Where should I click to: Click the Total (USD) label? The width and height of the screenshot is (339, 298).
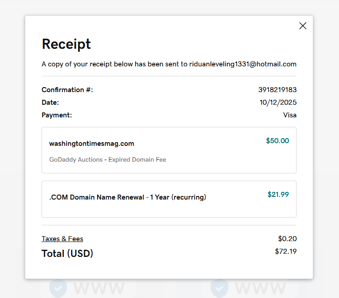67,254
